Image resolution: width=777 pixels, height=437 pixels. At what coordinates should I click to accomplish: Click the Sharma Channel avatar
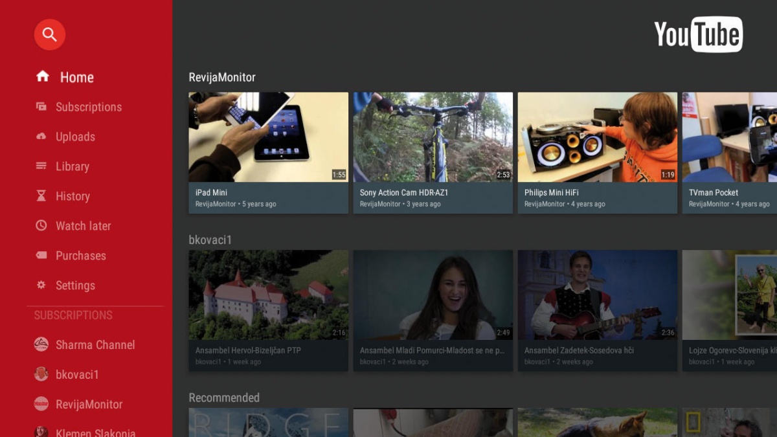41,344
